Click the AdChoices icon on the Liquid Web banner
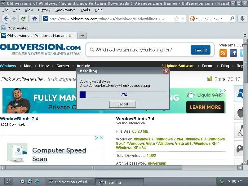The image size is (248, 186). point(220,91)
